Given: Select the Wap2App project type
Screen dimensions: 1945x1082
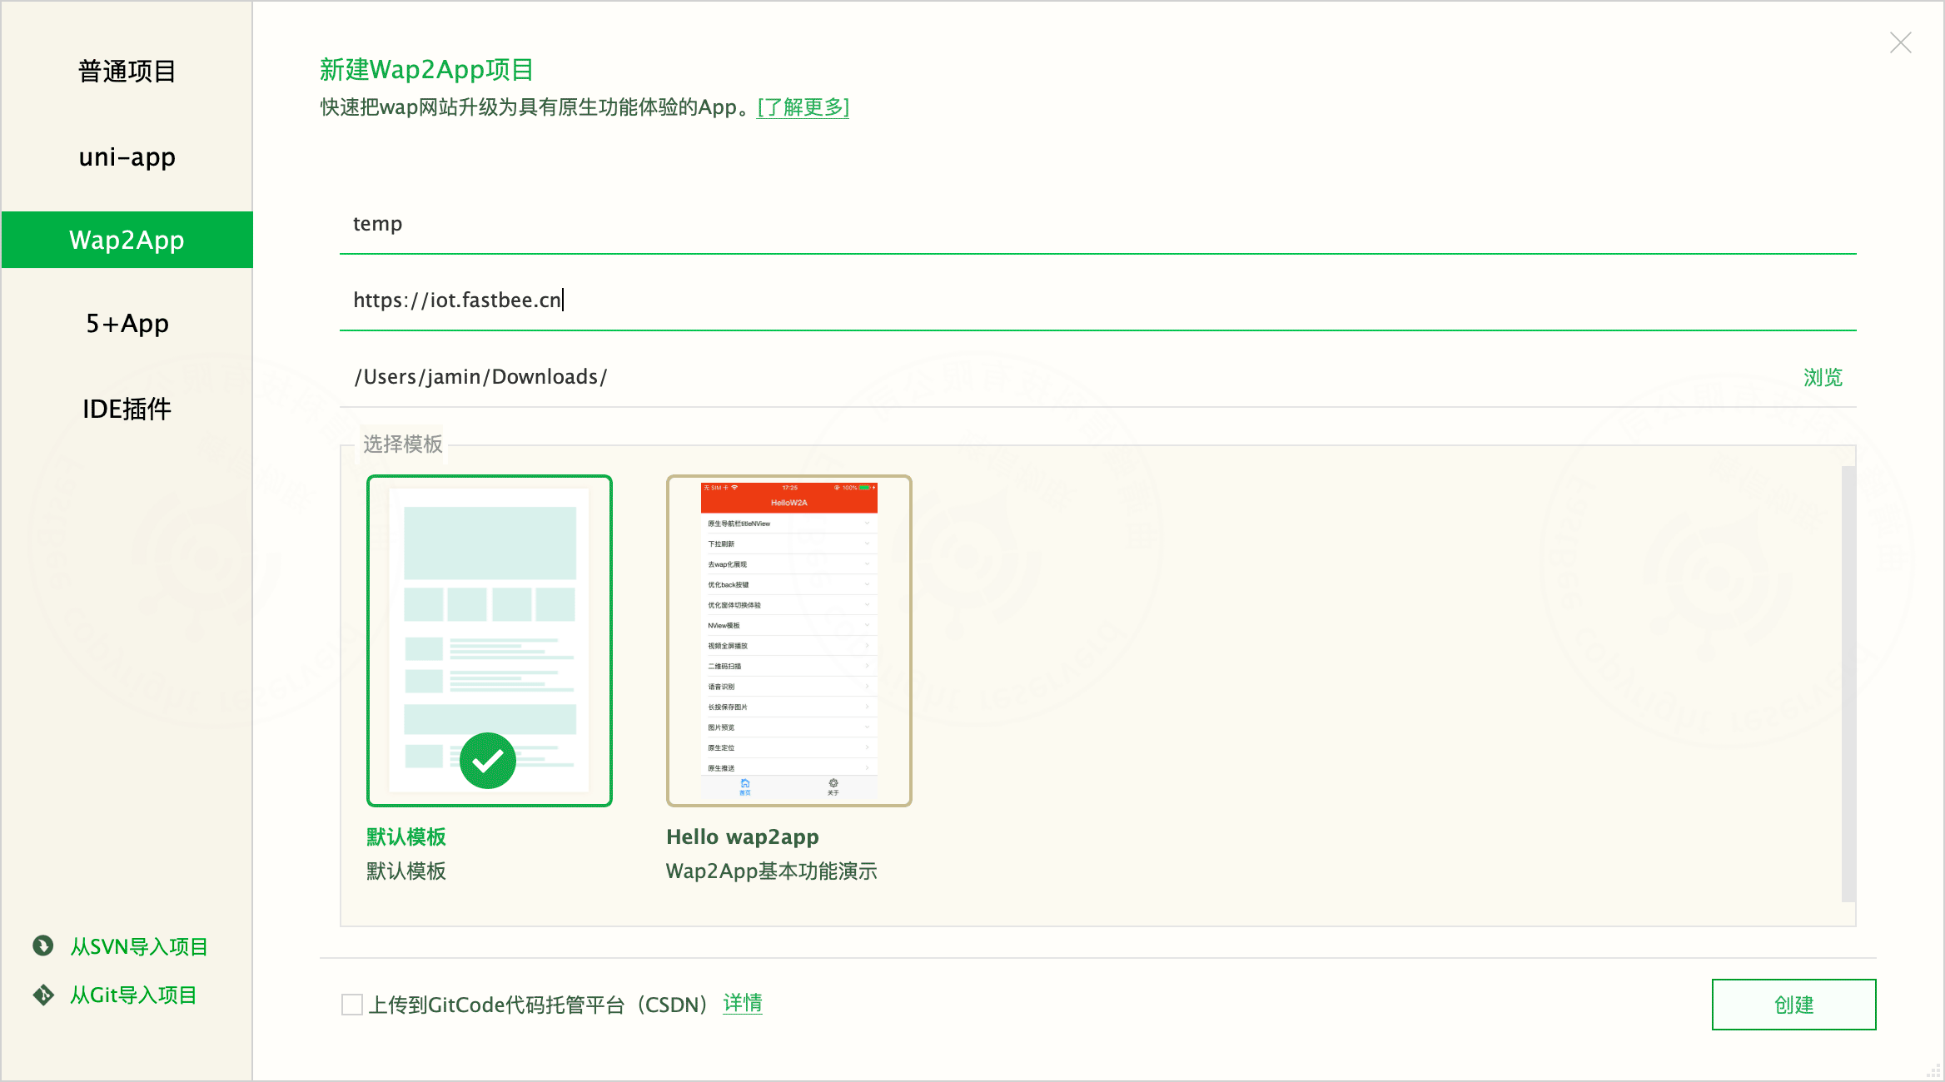Looking at the screenshot, I should pos(127,240).
